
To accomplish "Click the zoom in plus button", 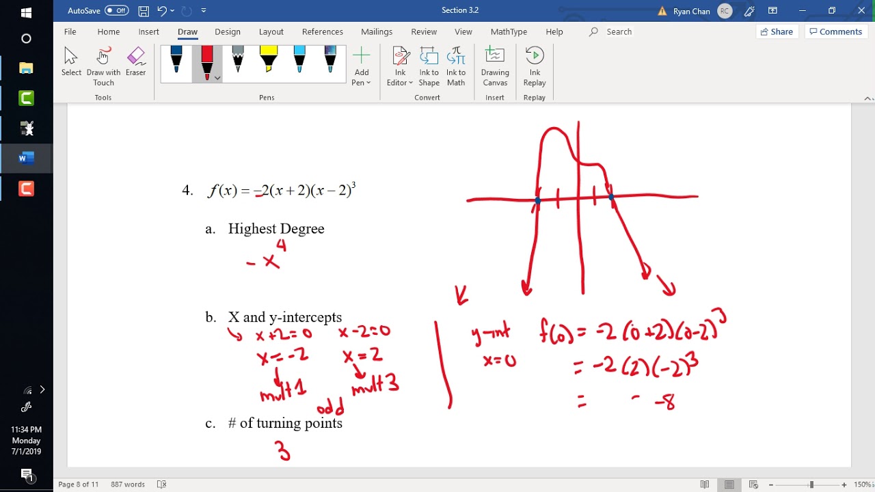I will (x=844, y=484).
